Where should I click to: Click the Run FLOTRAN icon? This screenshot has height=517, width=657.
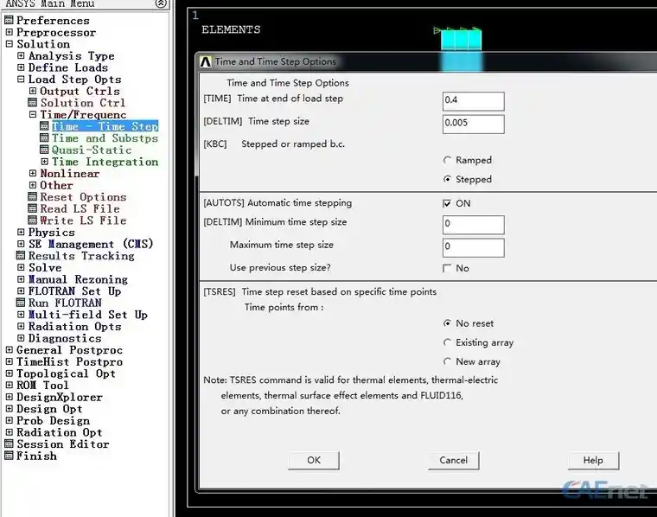tap(21, 302)
